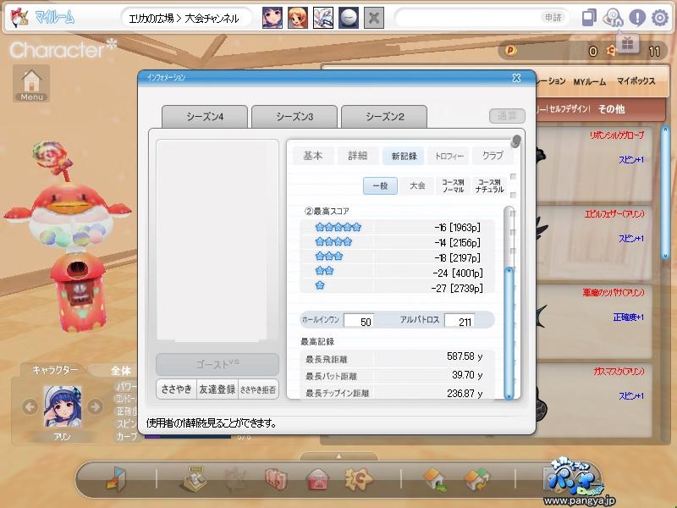This screenshot has height=508, width=677.
Task: Select the golf club set icon
Action: pyautogui.click(x=323, y=18)
